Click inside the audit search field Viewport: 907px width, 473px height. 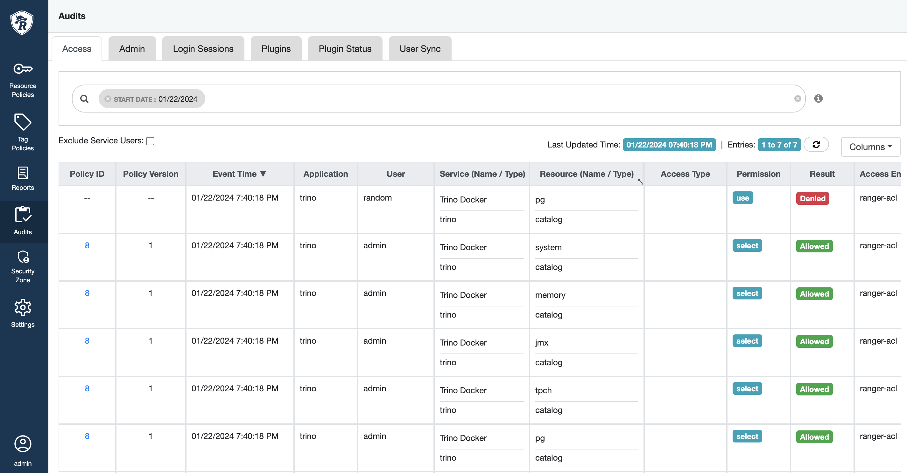point(493,99)
